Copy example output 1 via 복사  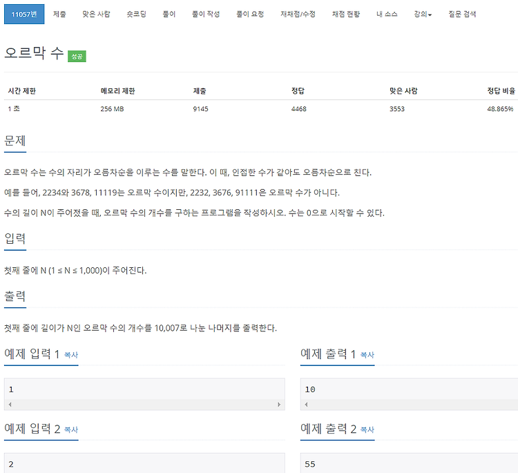pyautogui.click(x=367, y=355)
